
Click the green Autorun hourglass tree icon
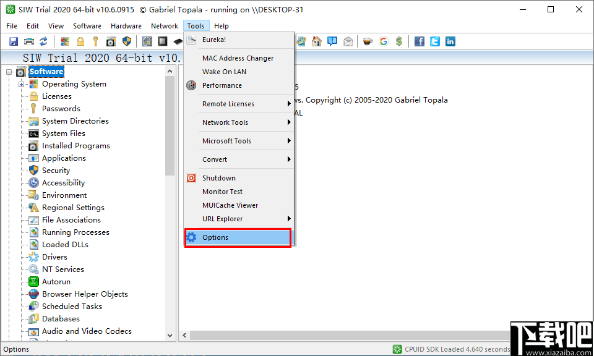[x=33, y=281]
